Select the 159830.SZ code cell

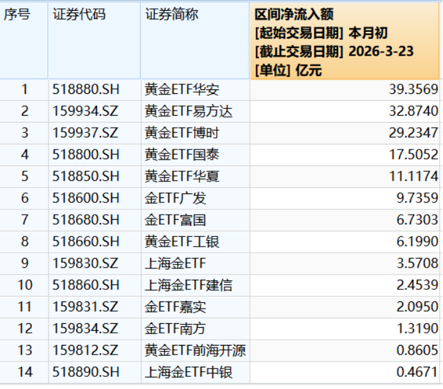coord(86,263)
